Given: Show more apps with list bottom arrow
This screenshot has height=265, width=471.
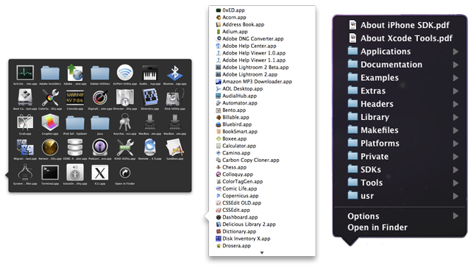Looking at the screenshot, I should (262, 253).
